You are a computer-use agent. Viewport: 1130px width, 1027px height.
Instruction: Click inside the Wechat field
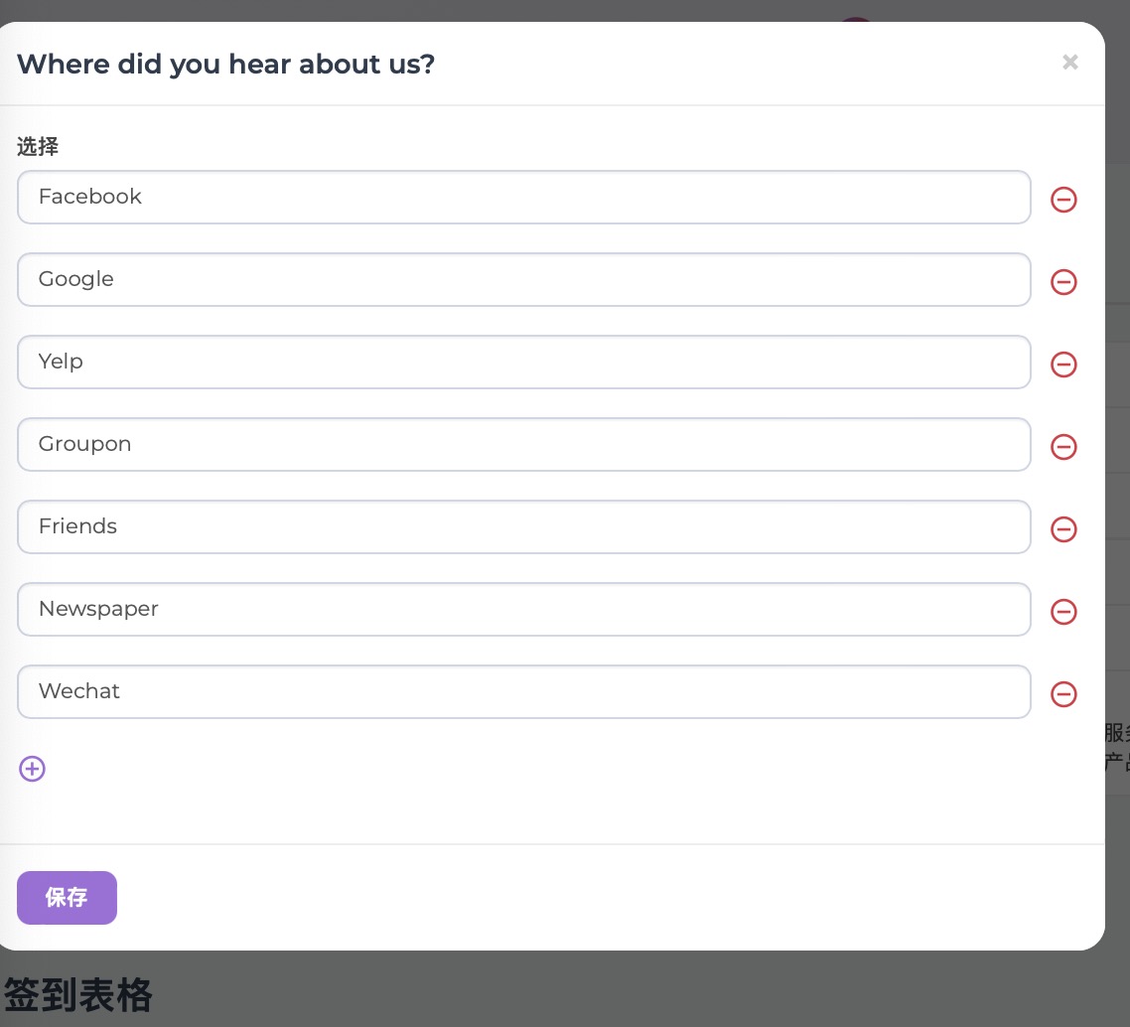pos(523,691)
